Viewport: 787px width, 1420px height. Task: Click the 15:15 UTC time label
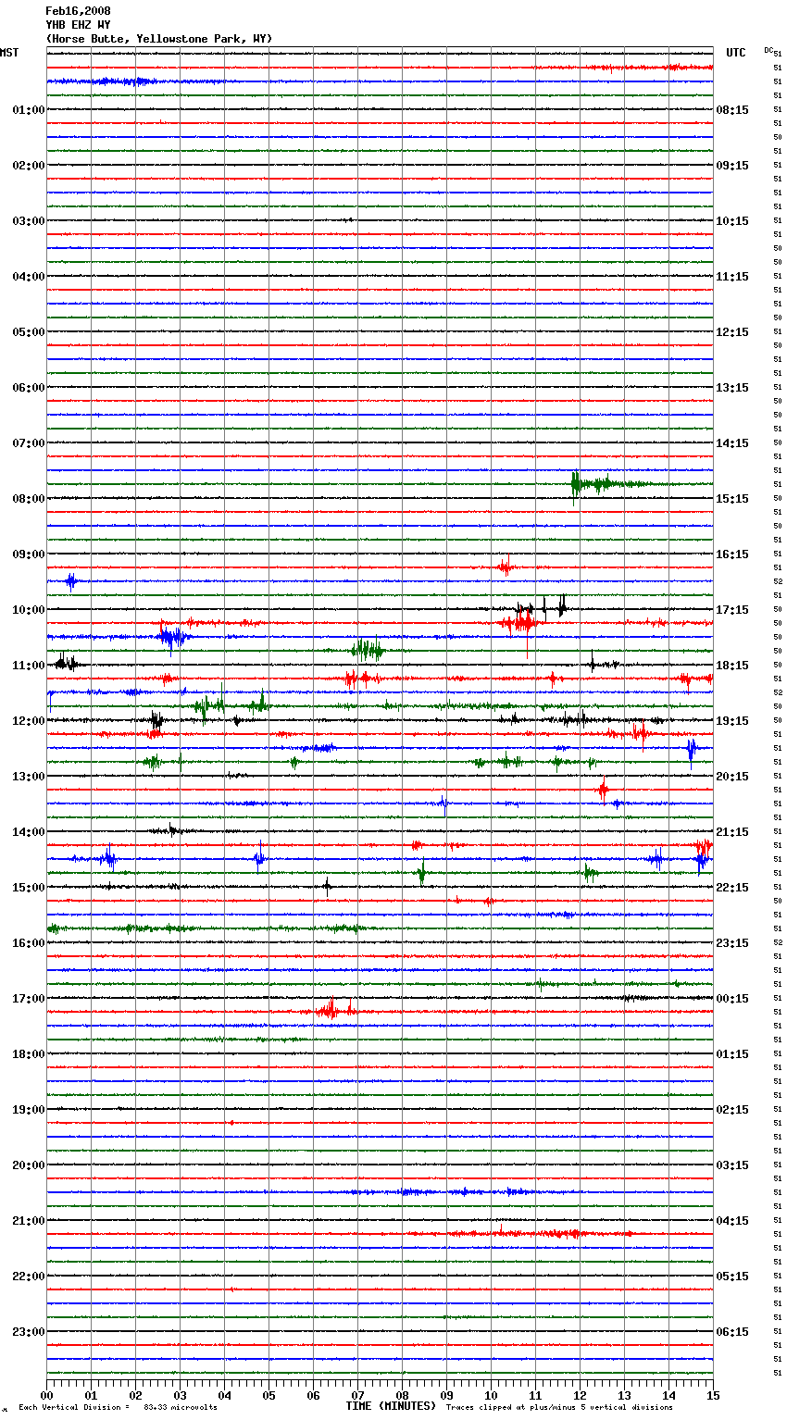pyautogui.click(x=732, y=499)
